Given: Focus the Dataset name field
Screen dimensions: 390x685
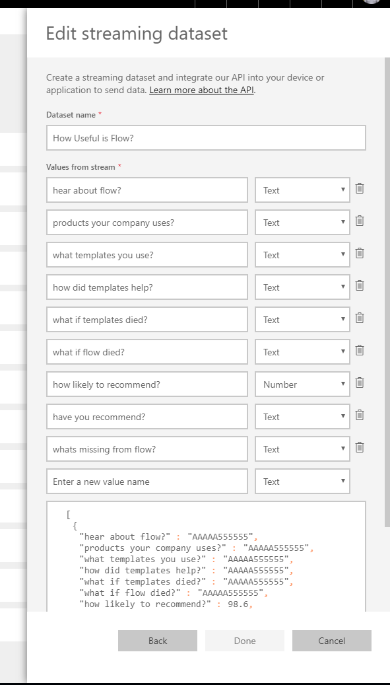Looking at the screenshot, I should (x=206, y=138).
